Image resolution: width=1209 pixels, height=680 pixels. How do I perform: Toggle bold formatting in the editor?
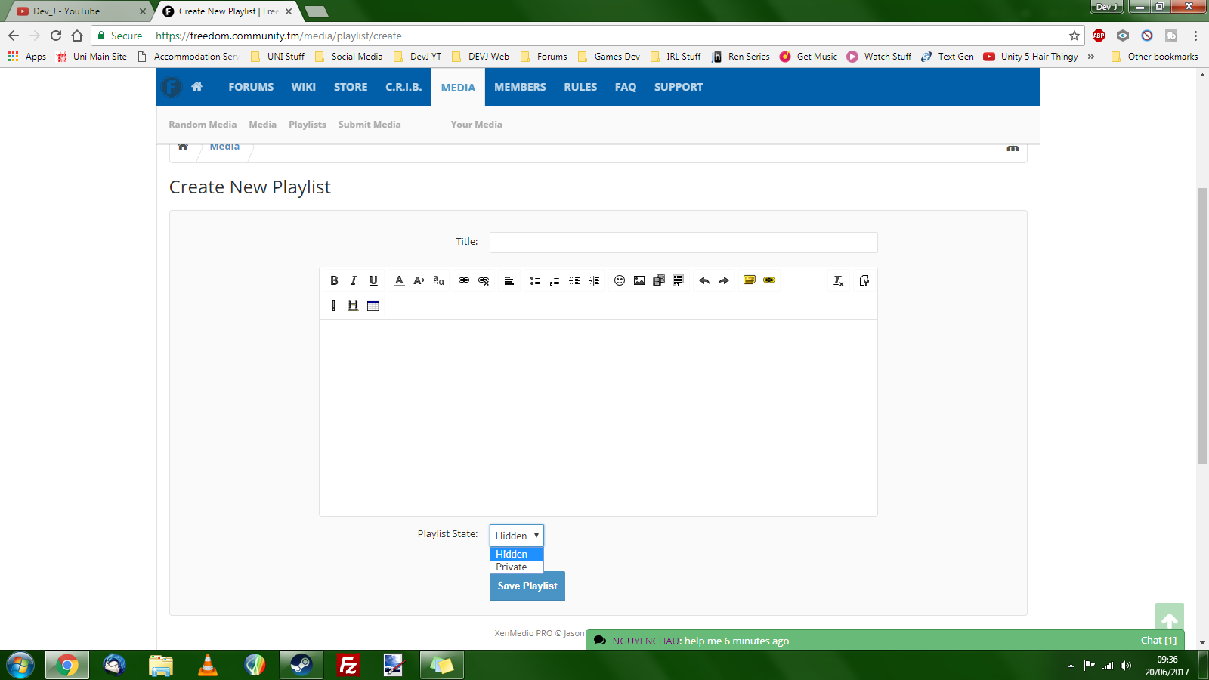pos(334,280)
